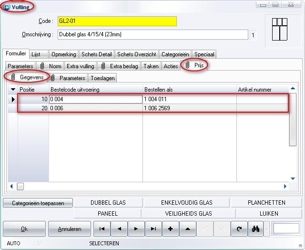This screenshot has height=250, width=305.
Task: Click the Bestelcode uitvoering column header
Action: point(96,90)
